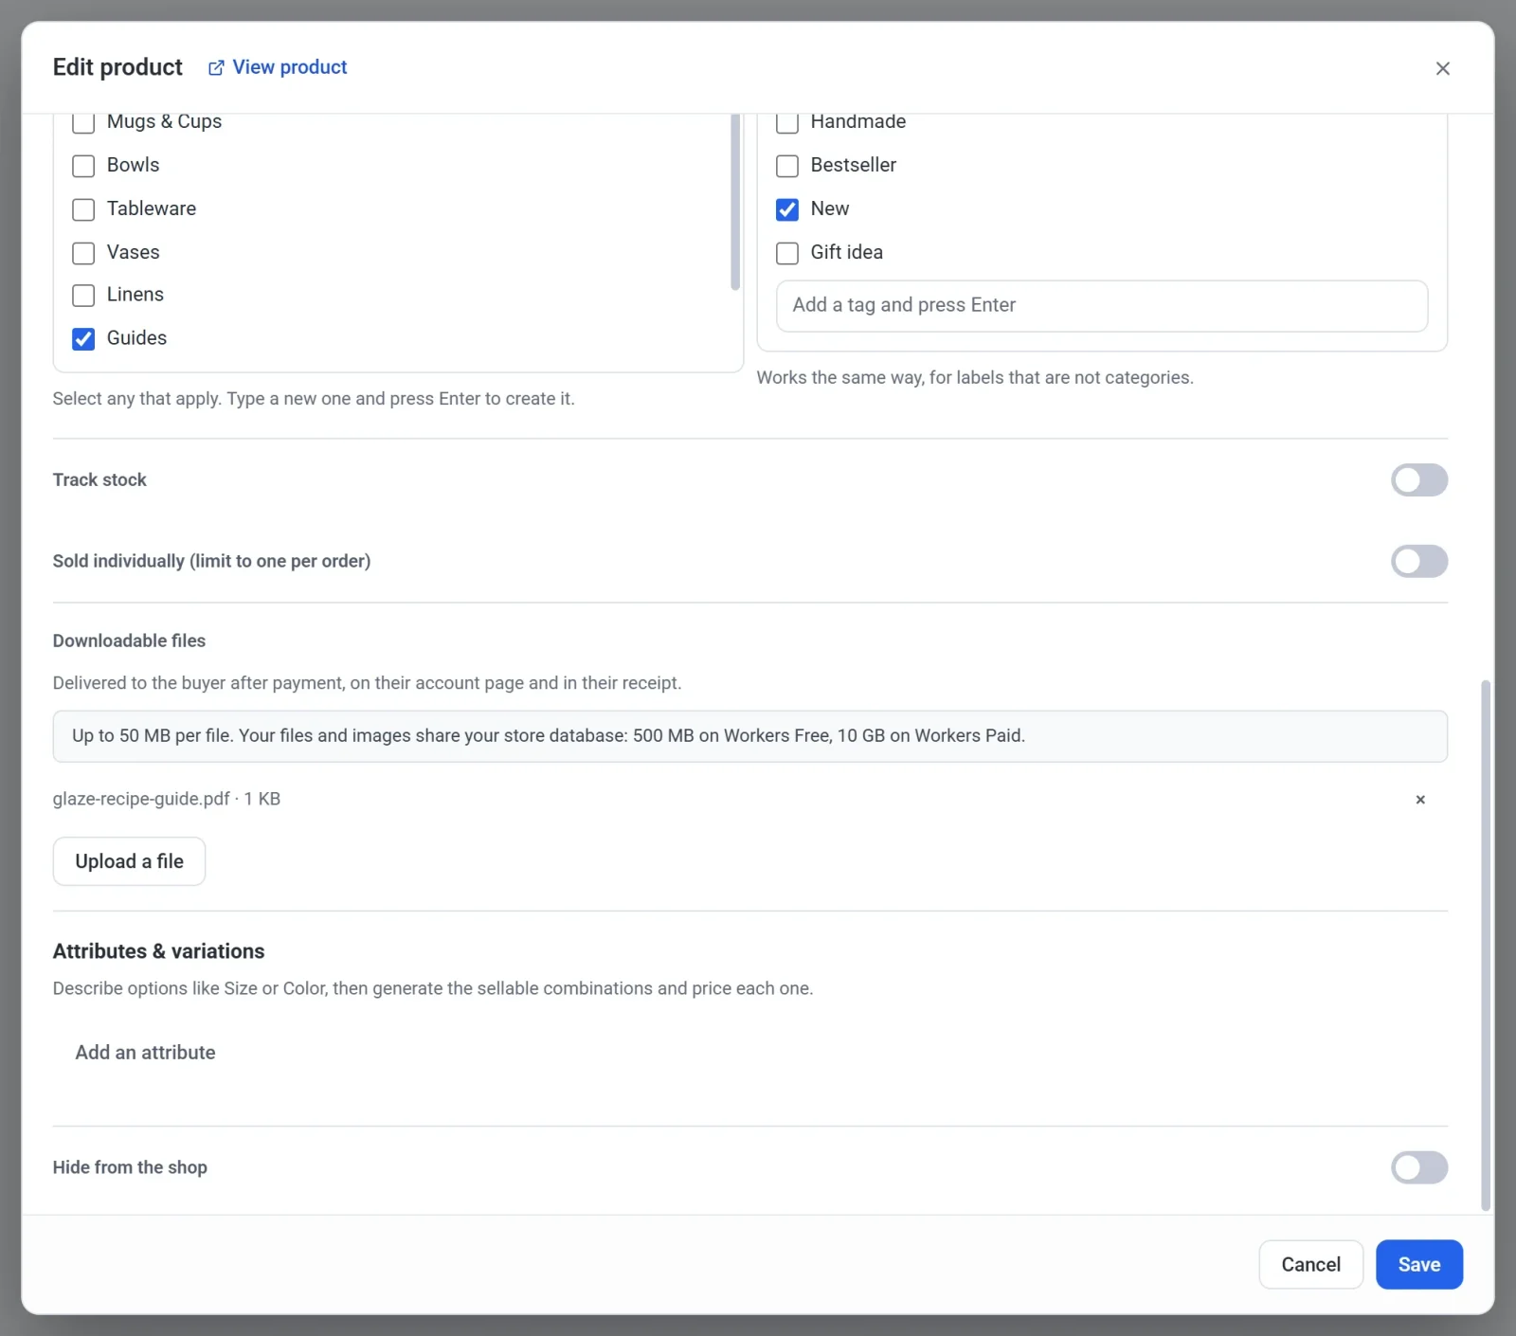The image size is (1516, 1336).
Task: Check the Gift idea tag
Action: (787, 253)
